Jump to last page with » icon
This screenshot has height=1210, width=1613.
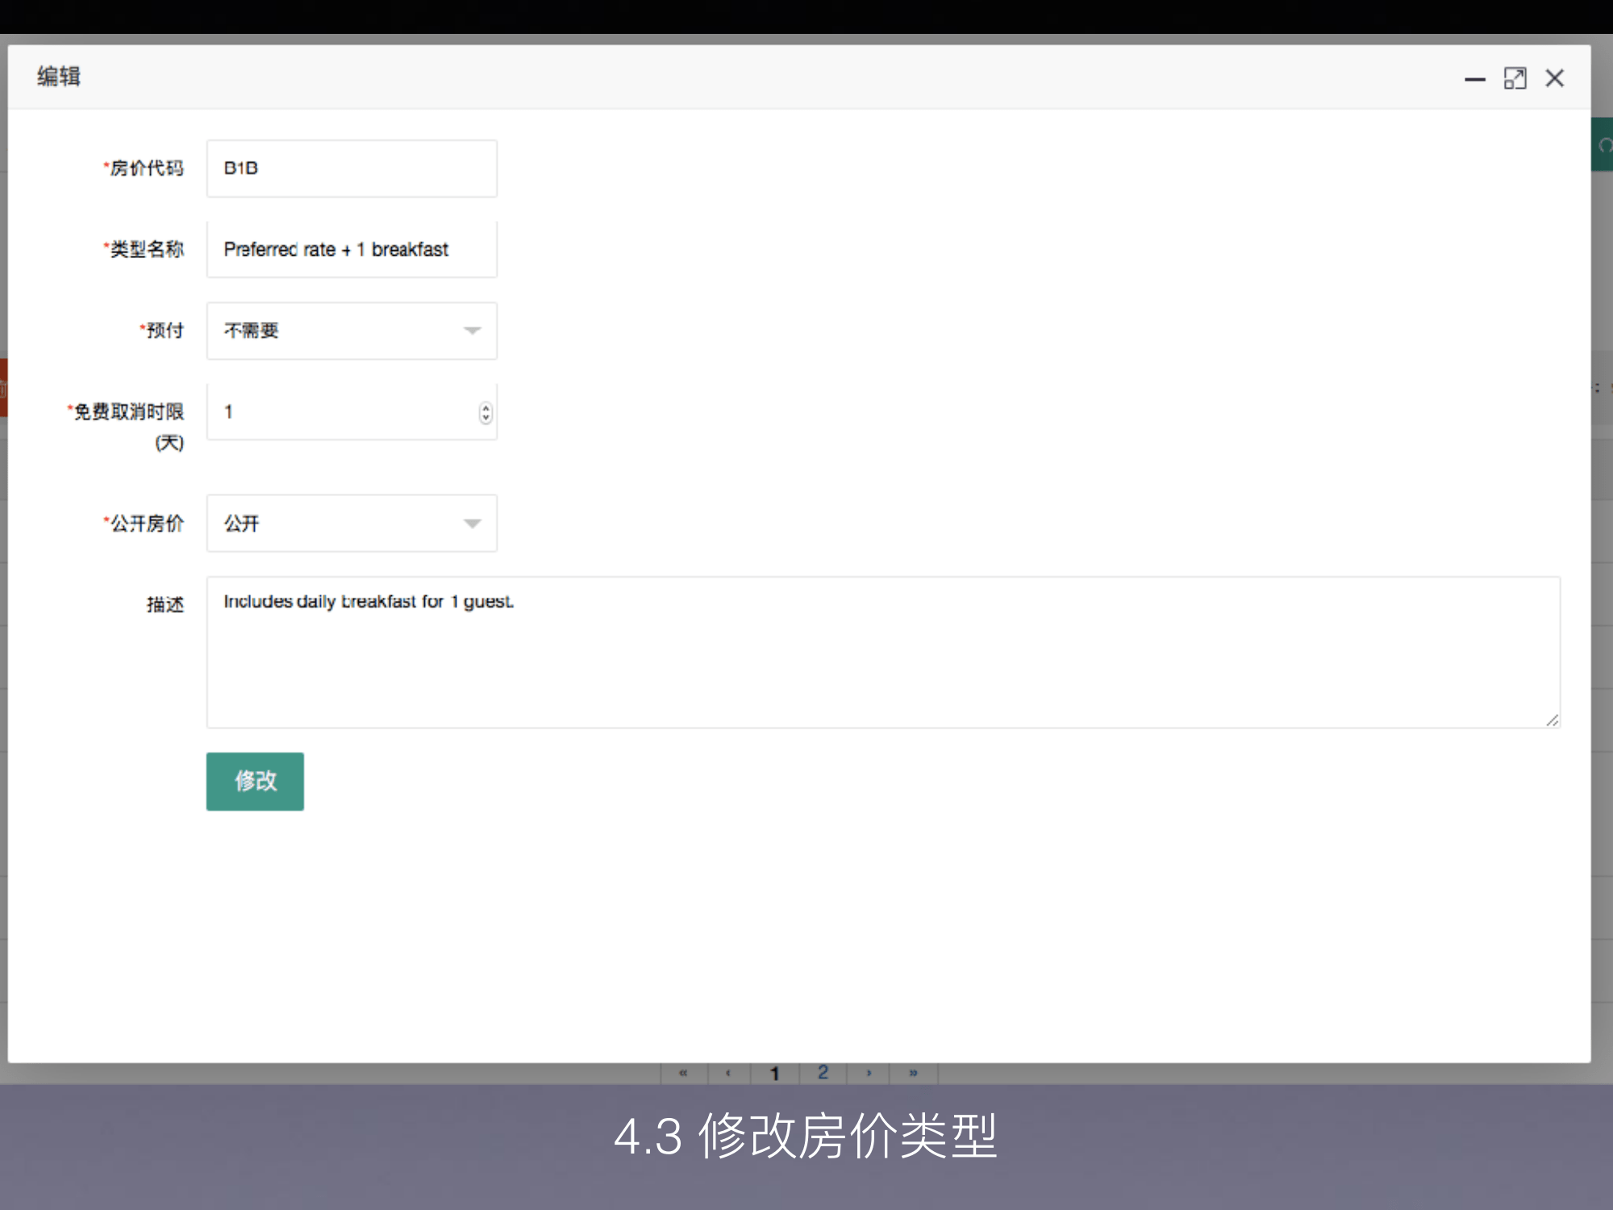coord(914,1073)
